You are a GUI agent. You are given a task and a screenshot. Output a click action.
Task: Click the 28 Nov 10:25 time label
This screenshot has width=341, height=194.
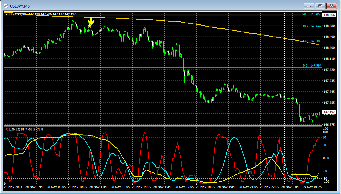pyautogui.click(x=77, y=187)
